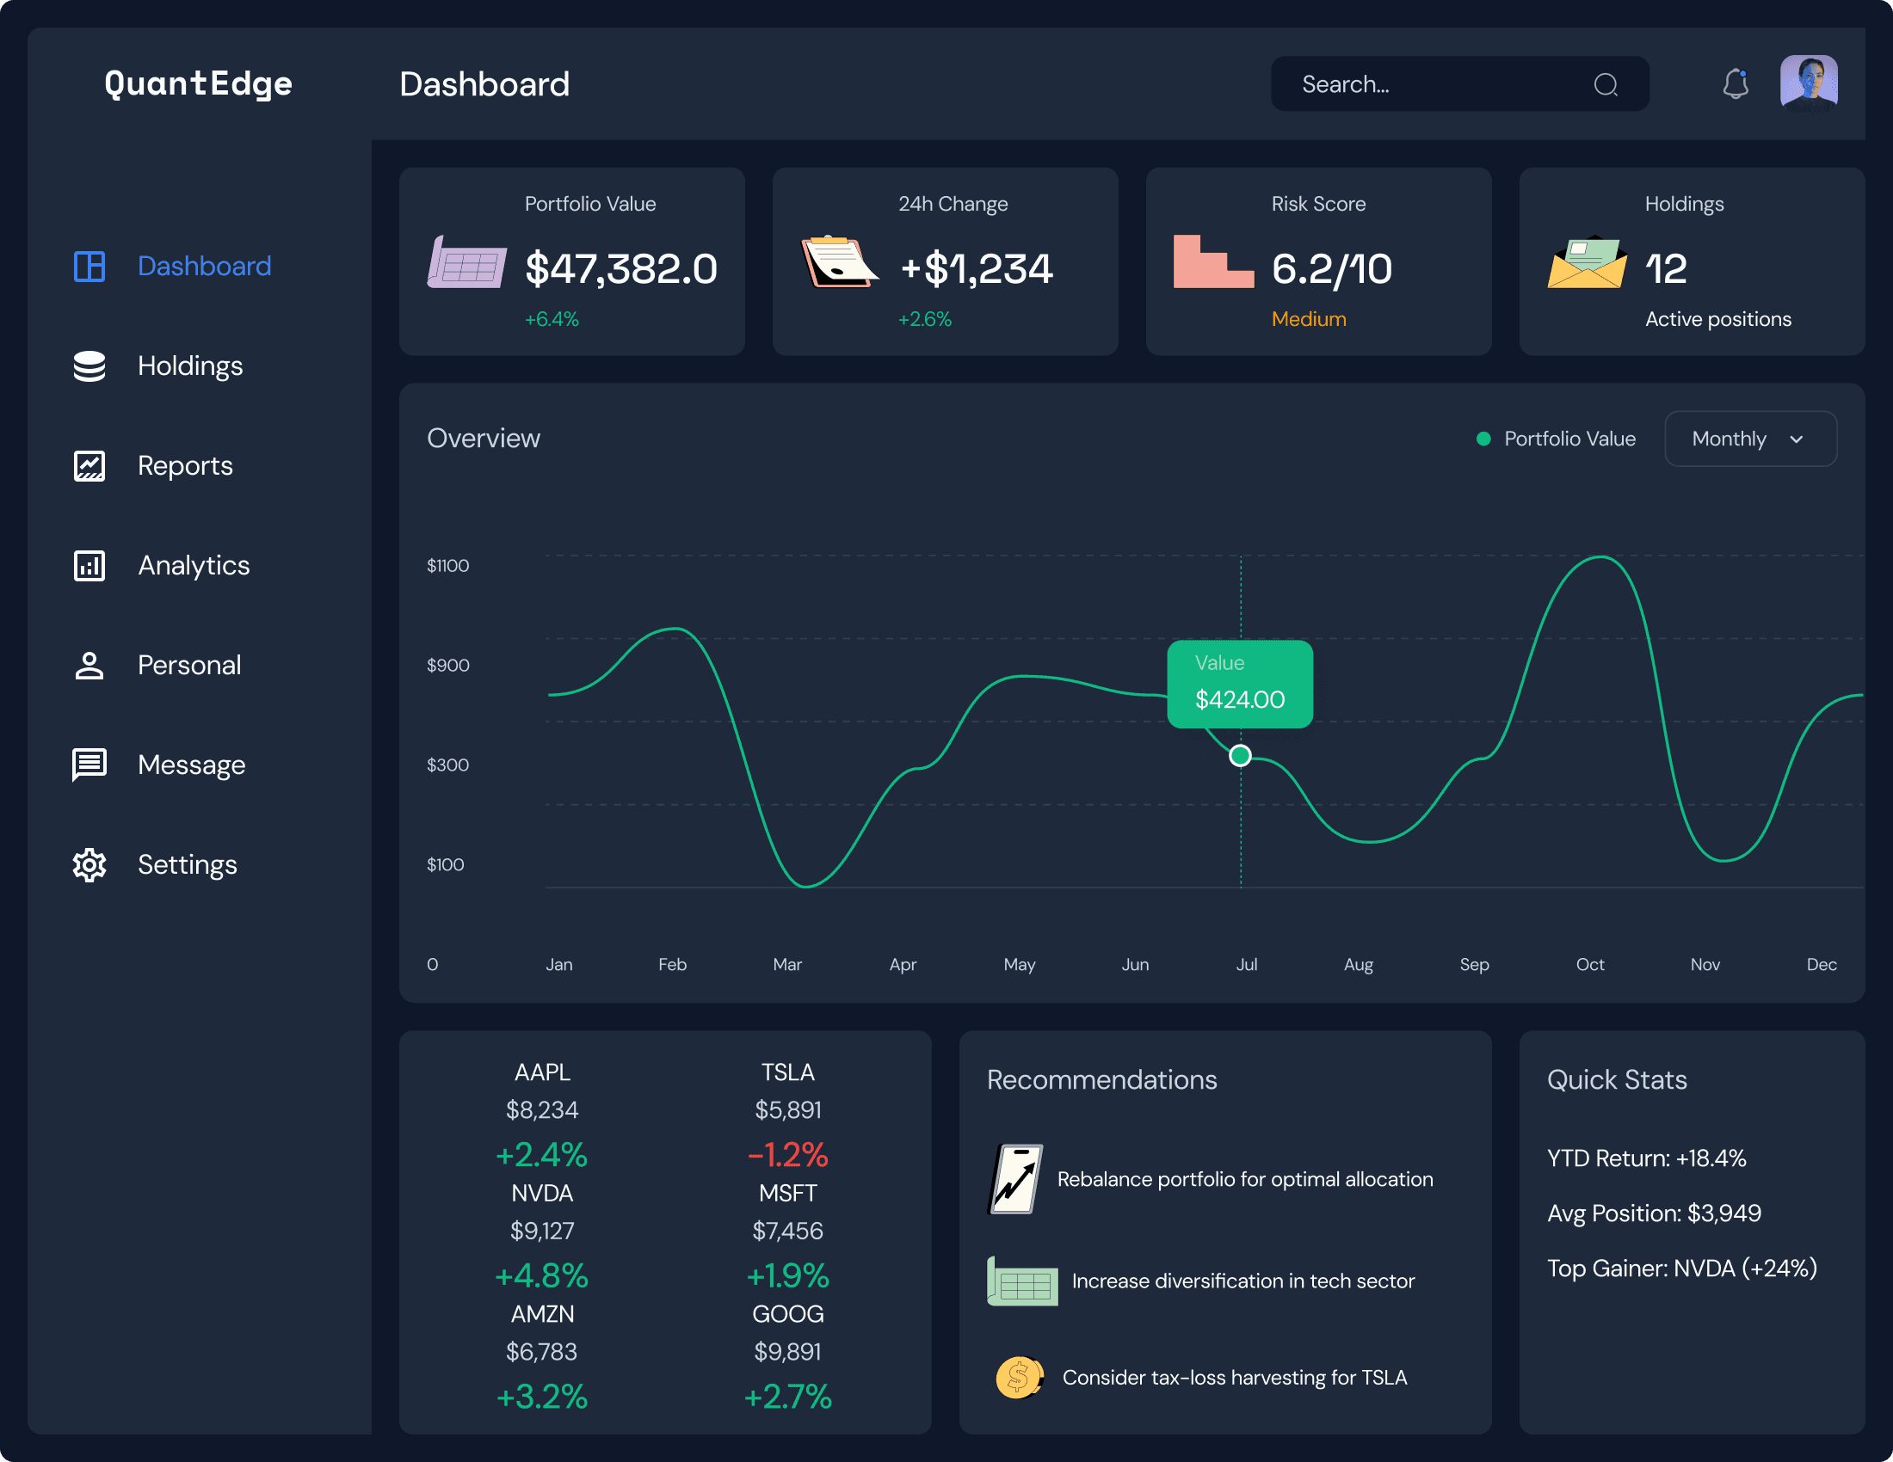Click inside the Search field

(1459, 84)
